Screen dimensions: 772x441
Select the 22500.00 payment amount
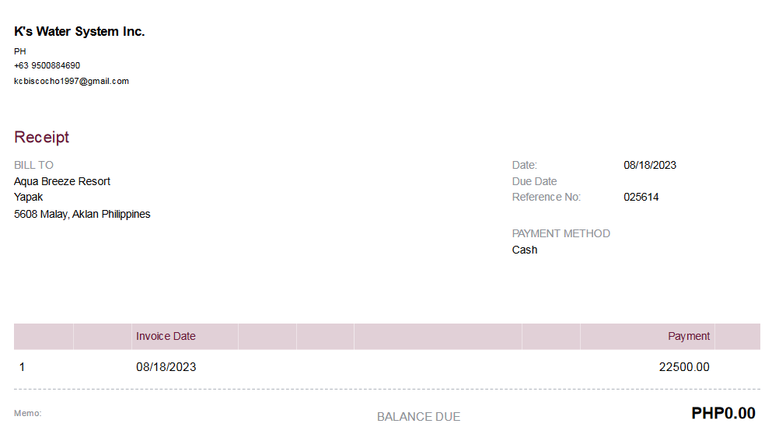(x=683, y=367)
